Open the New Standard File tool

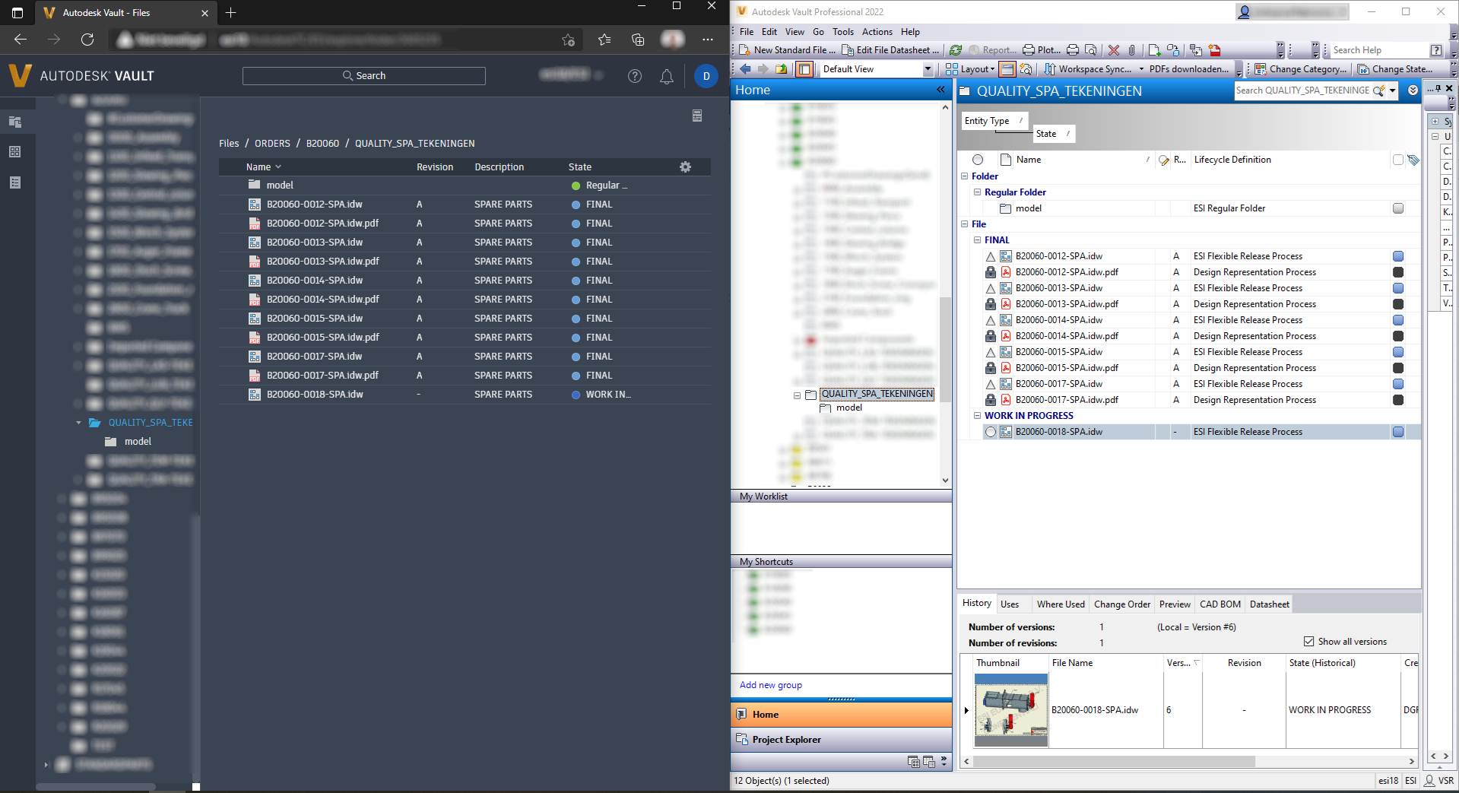[x=786, y=49]
